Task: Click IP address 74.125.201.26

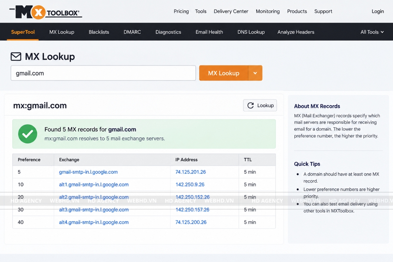Action: click(x=190, y=172)
